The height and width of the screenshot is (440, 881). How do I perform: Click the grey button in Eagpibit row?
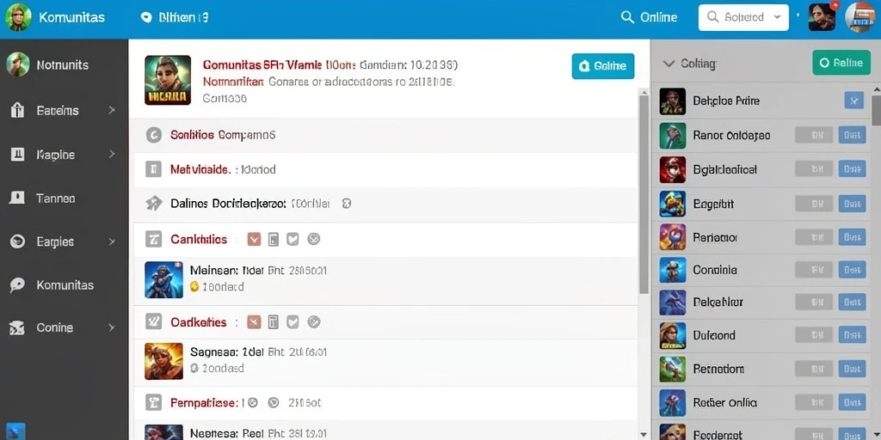click(814, 203)
